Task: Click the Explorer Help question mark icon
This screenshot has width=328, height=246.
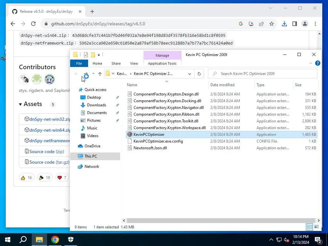Action: pyautogui.click(x=317, y=63)
